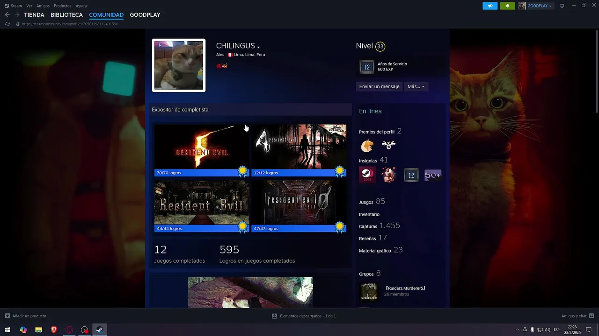Click the profile URL address text
The height and width of the screenshot is (336, 599).
[x=70, y=24]
